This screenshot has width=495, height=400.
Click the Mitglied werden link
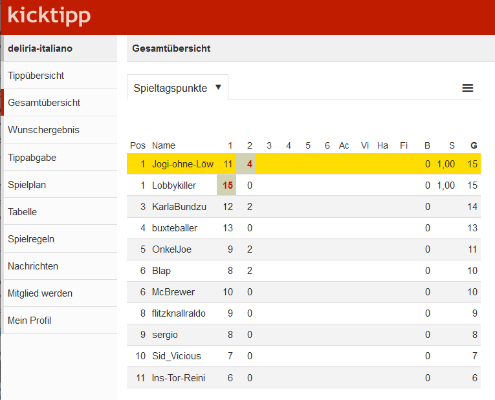[40, 293]
